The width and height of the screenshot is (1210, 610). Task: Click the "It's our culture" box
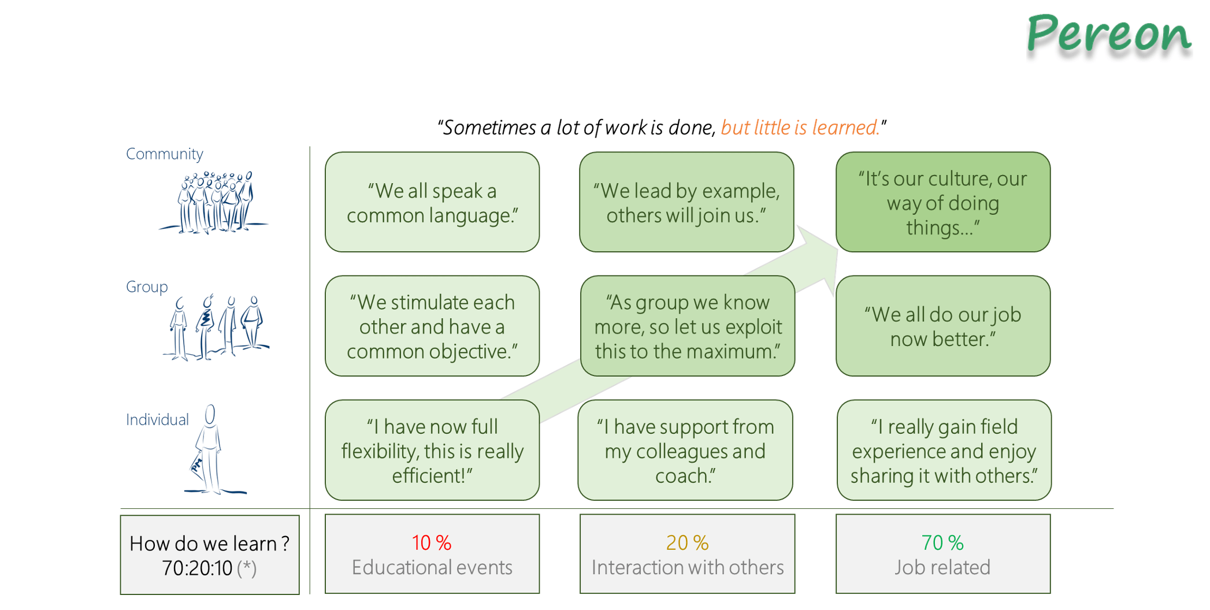point(942,202)
